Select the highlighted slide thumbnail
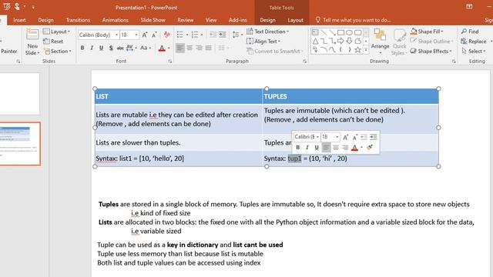The width and height of the screenshot is (493, 277). (x=20, y=144)
